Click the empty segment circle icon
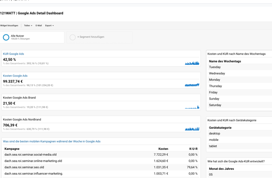Image resolution: width=272 pixels, height=178 pixels. [73, 37]
